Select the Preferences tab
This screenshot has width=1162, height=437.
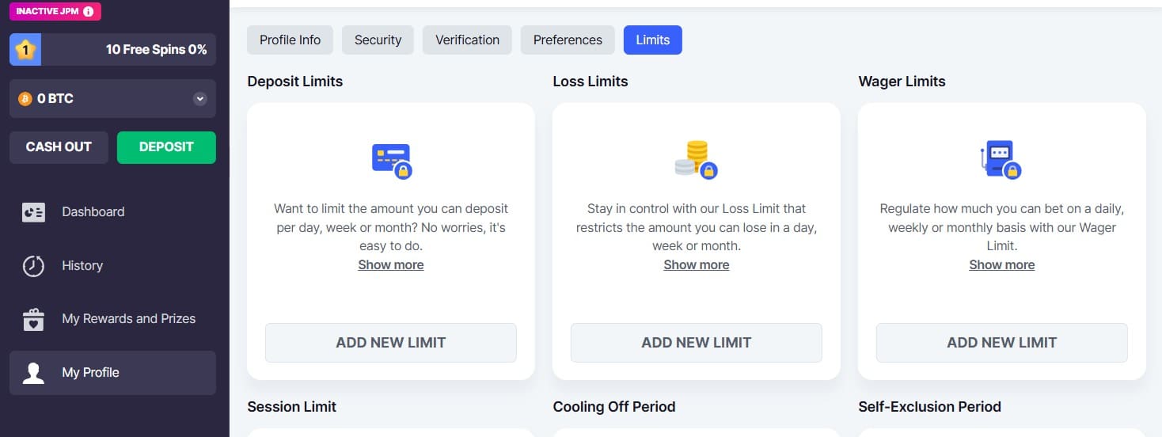click(x=568, y=40)
